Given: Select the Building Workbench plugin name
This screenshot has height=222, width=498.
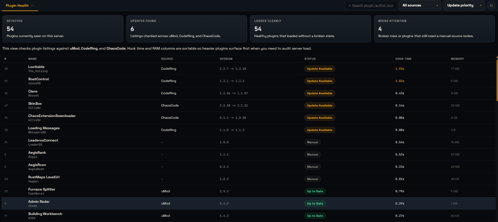Looking at the screenshot, I should (x=45, y=214).
